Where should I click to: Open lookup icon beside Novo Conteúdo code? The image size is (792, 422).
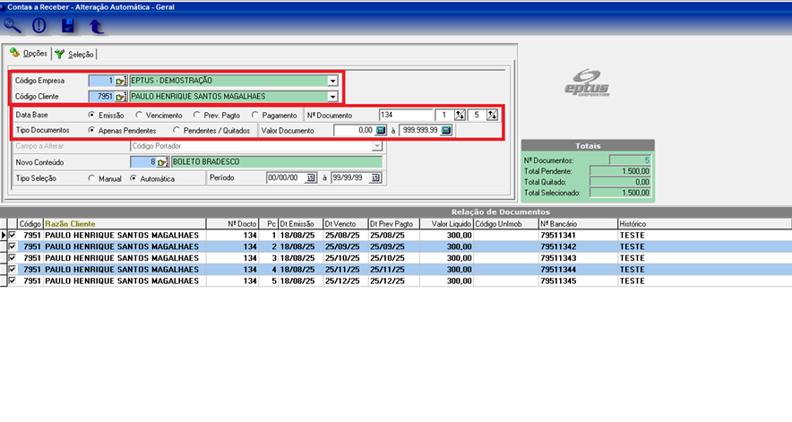click(x=163, y=162)
